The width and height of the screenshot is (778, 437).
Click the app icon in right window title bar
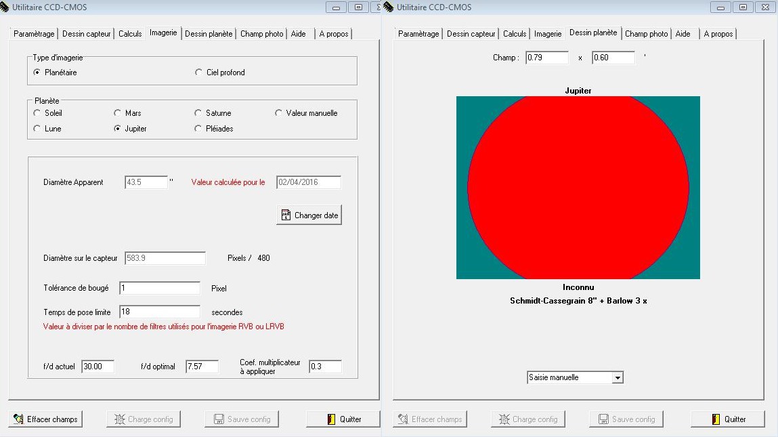389,7
